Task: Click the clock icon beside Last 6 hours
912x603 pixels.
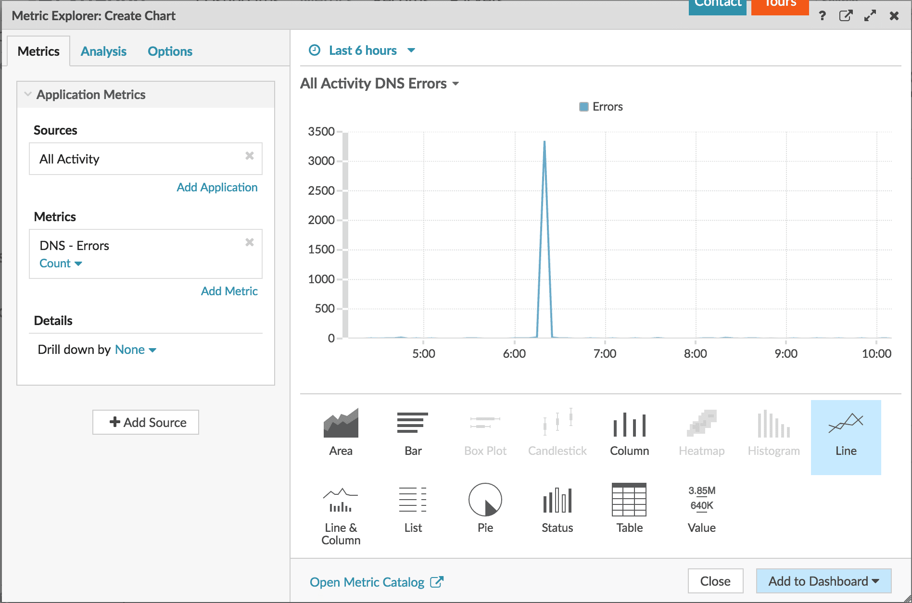Action: click(x=314, y=50)
